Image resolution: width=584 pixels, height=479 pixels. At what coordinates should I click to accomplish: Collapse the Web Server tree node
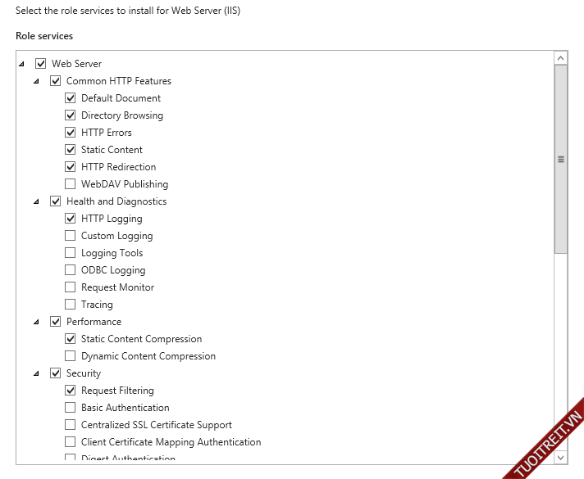(21, 64)
